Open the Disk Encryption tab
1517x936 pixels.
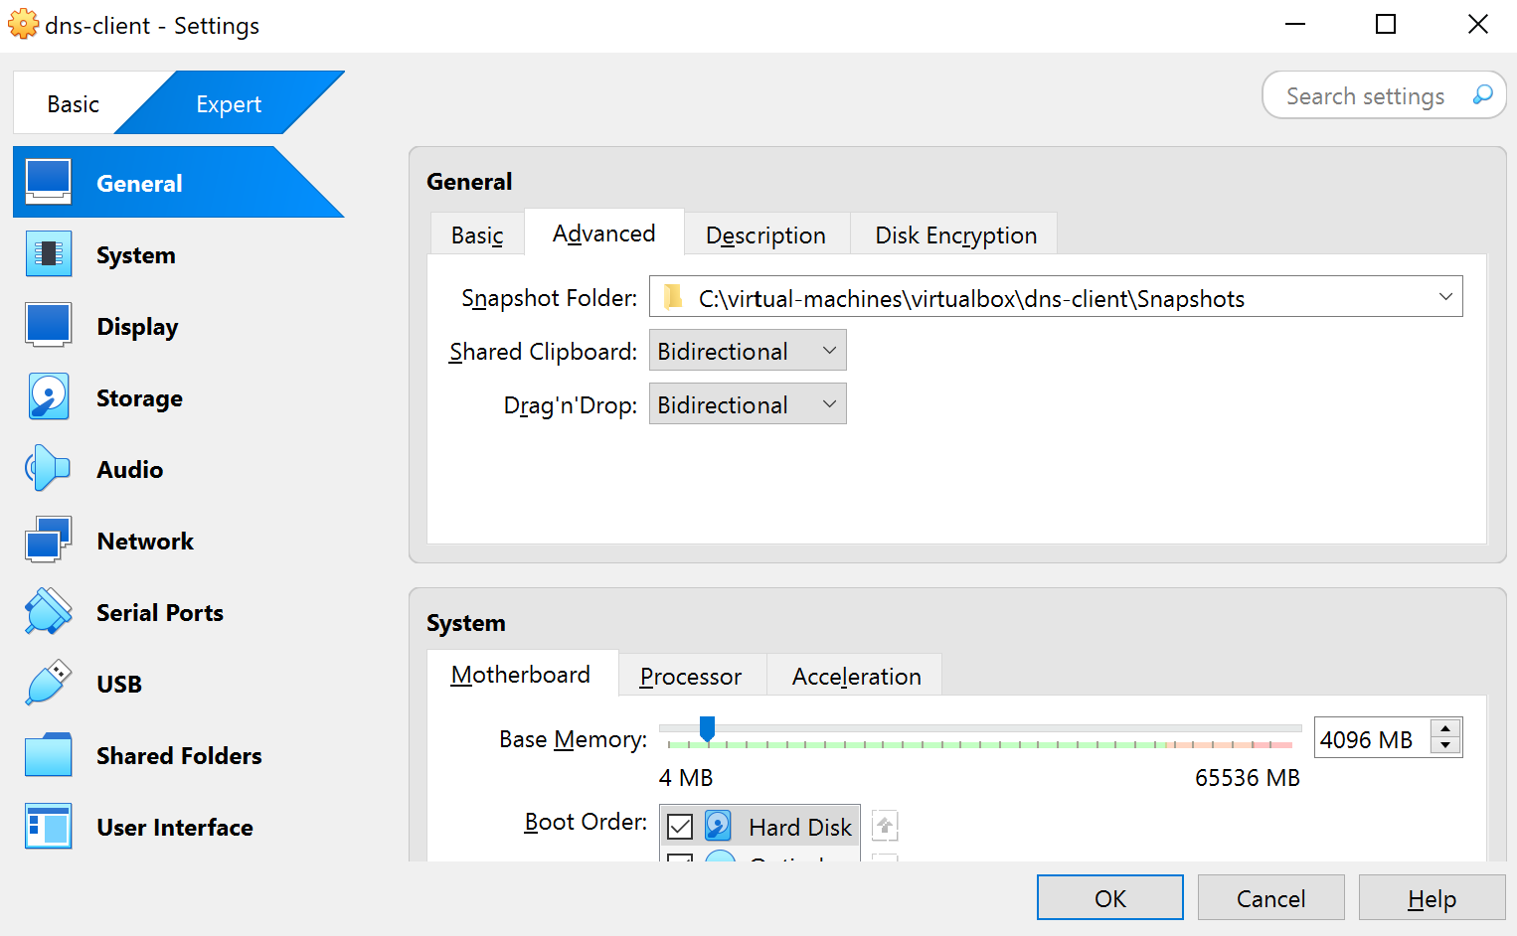[x=955, y=234]
